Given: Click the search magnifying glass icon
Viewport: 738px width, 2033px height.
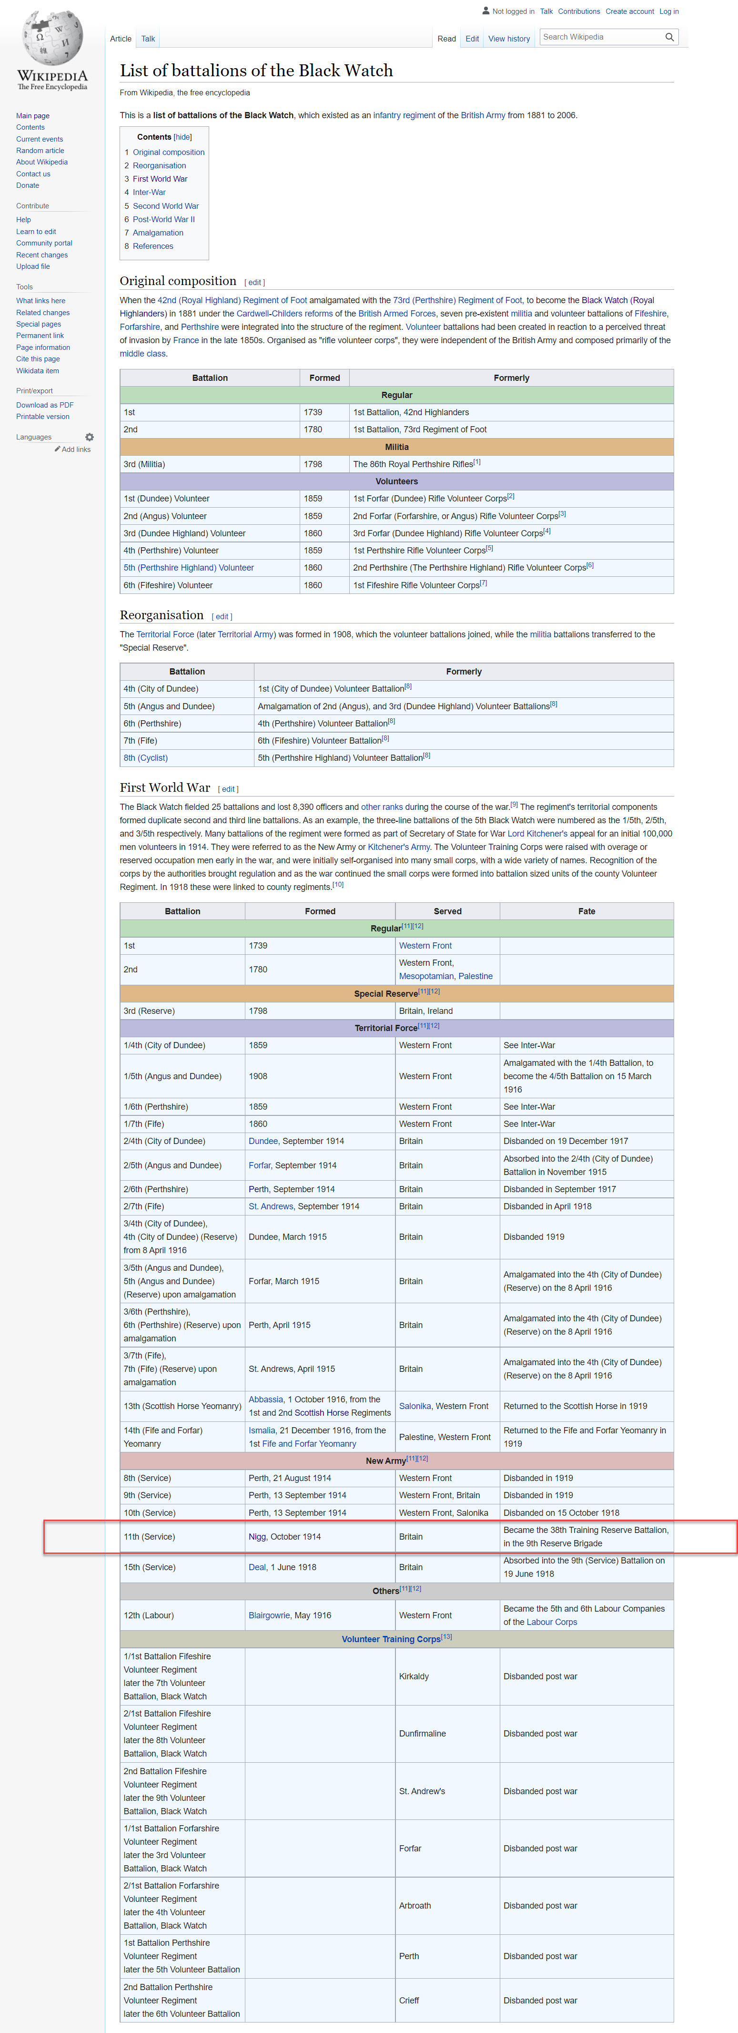Looking at the screenshot, I should click(668, 37).
